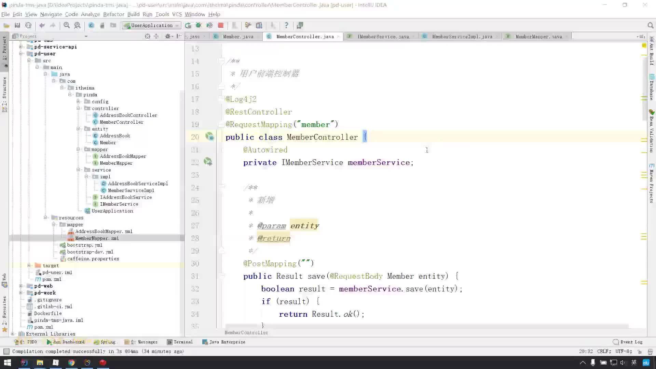Screen dimensions: 656x369
Task: Open the VCS menu
Action: point(177,14)
